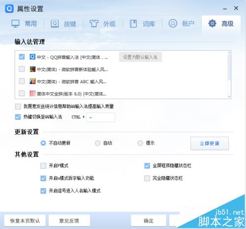246x229 pixels.
Task: Toggle 热键切换至QQ输入法 checkbox
Action: 18,117
